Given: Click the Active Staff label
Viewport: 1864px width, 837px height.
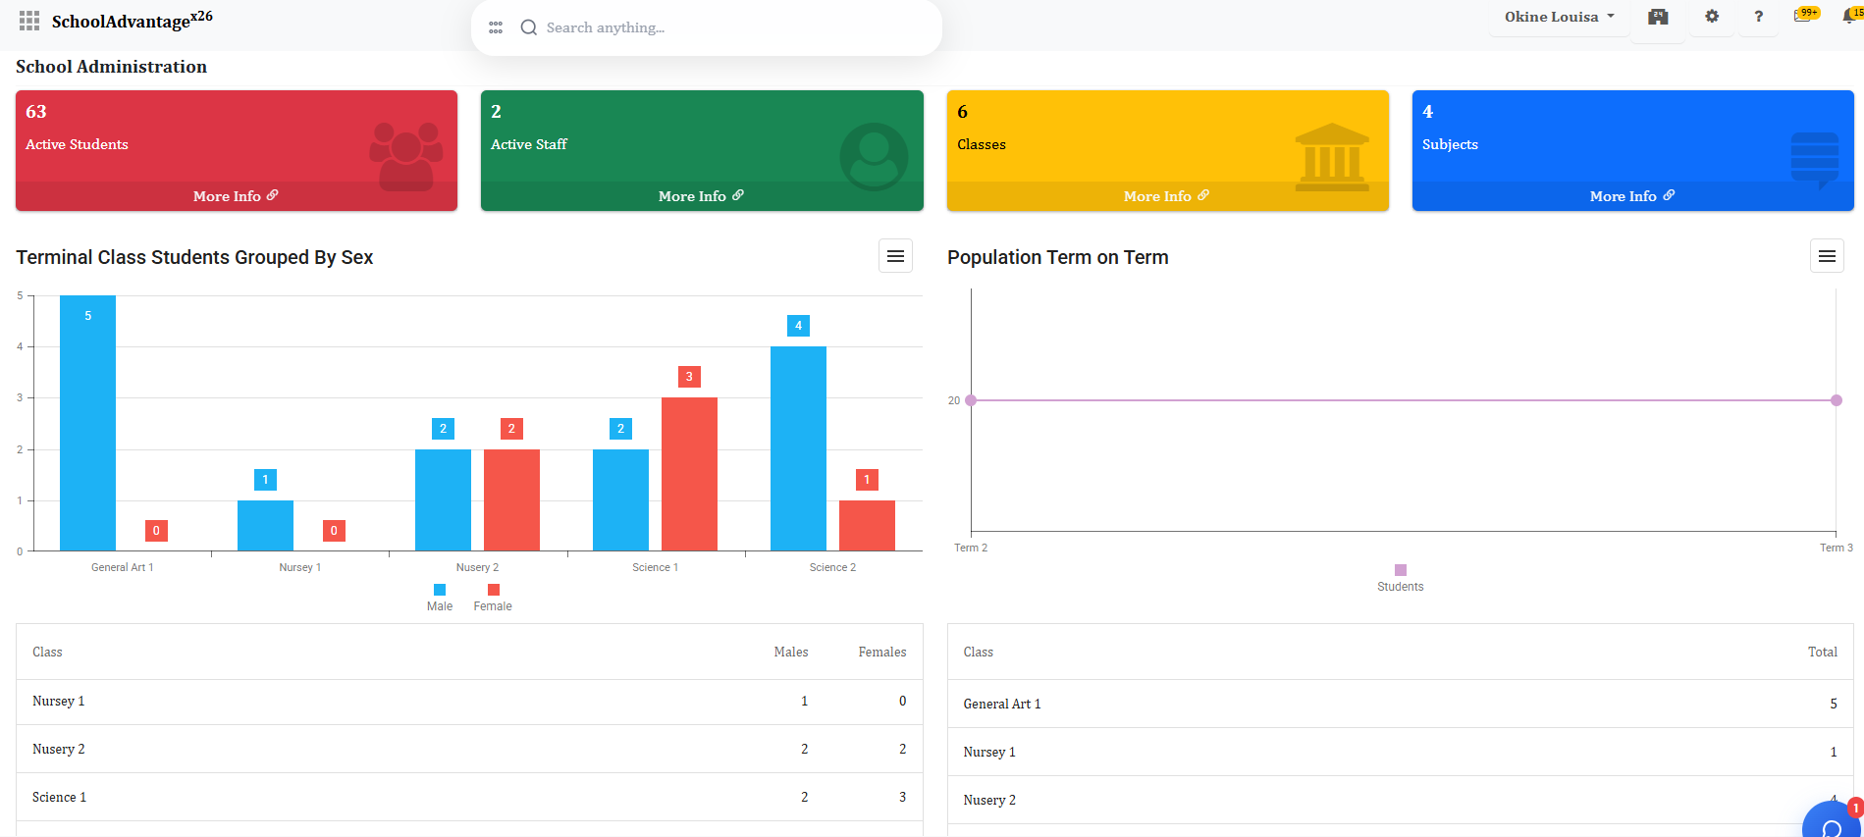Looking at the screenshot, I should [529, 144].
